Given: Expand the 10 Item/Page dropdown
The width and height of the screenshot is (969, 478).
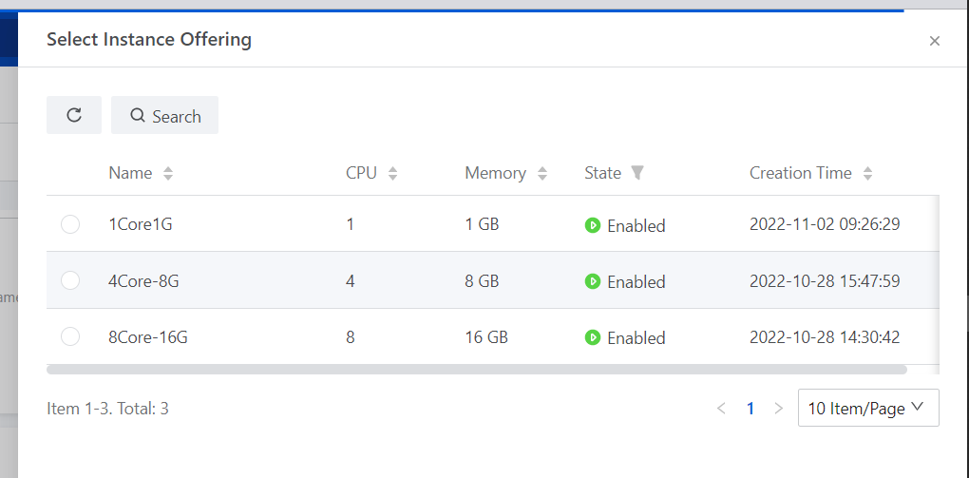Looking at the screenshot, I should pyautogui.click(x=868, y=408).
